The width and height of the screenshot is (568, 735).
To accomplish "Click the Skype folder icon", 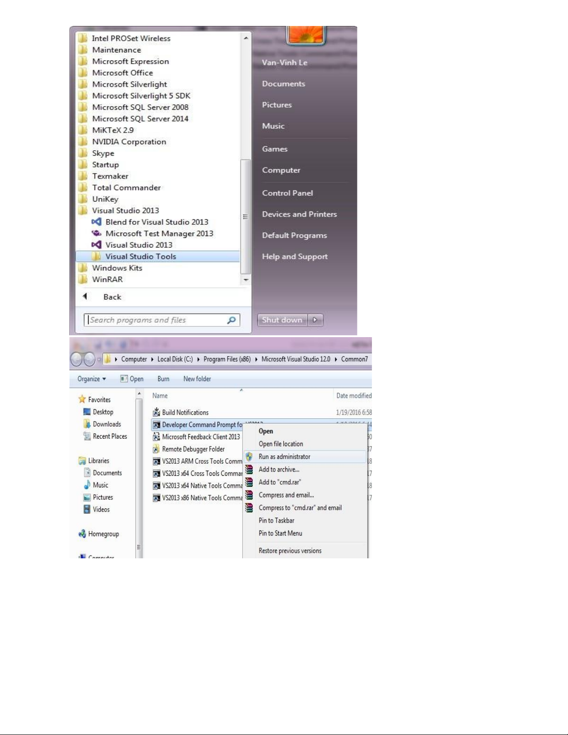I will [x=83, y=153].
